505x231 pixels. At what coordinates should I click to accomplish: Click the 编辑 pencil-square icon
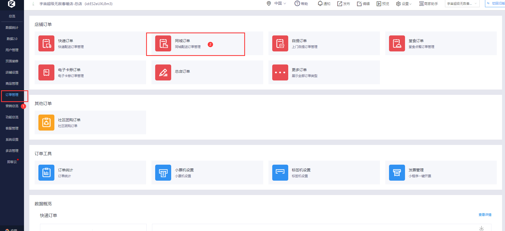coord(359,3)
